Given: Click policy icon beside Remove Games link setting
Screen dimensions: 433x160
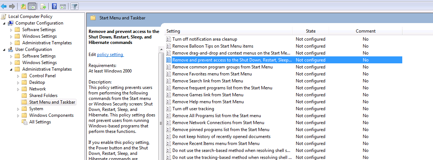Looking at the screenshot, I should click(168, 95).
